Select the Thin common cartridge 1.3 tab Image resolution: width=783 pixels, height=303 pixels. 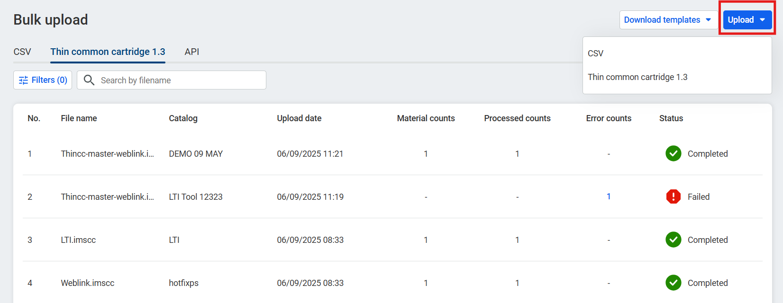pos(108,52)
